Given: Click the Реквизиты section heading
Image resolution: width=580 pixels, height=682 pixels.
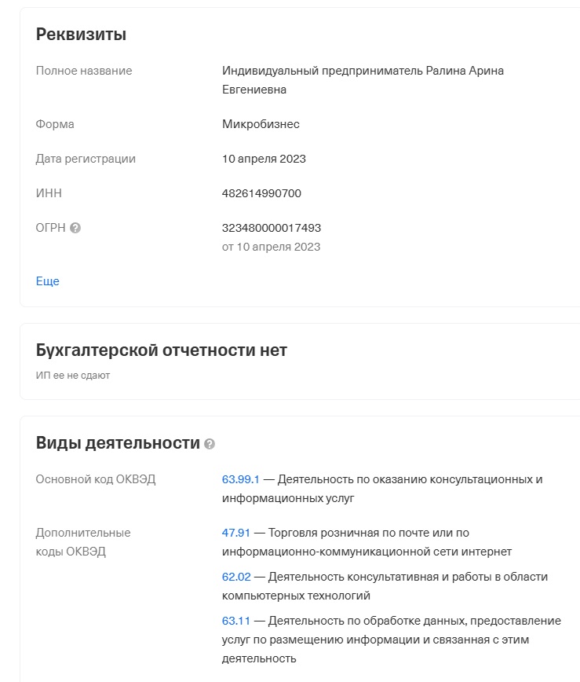Looking at the screenshot, I should point(81,35).
